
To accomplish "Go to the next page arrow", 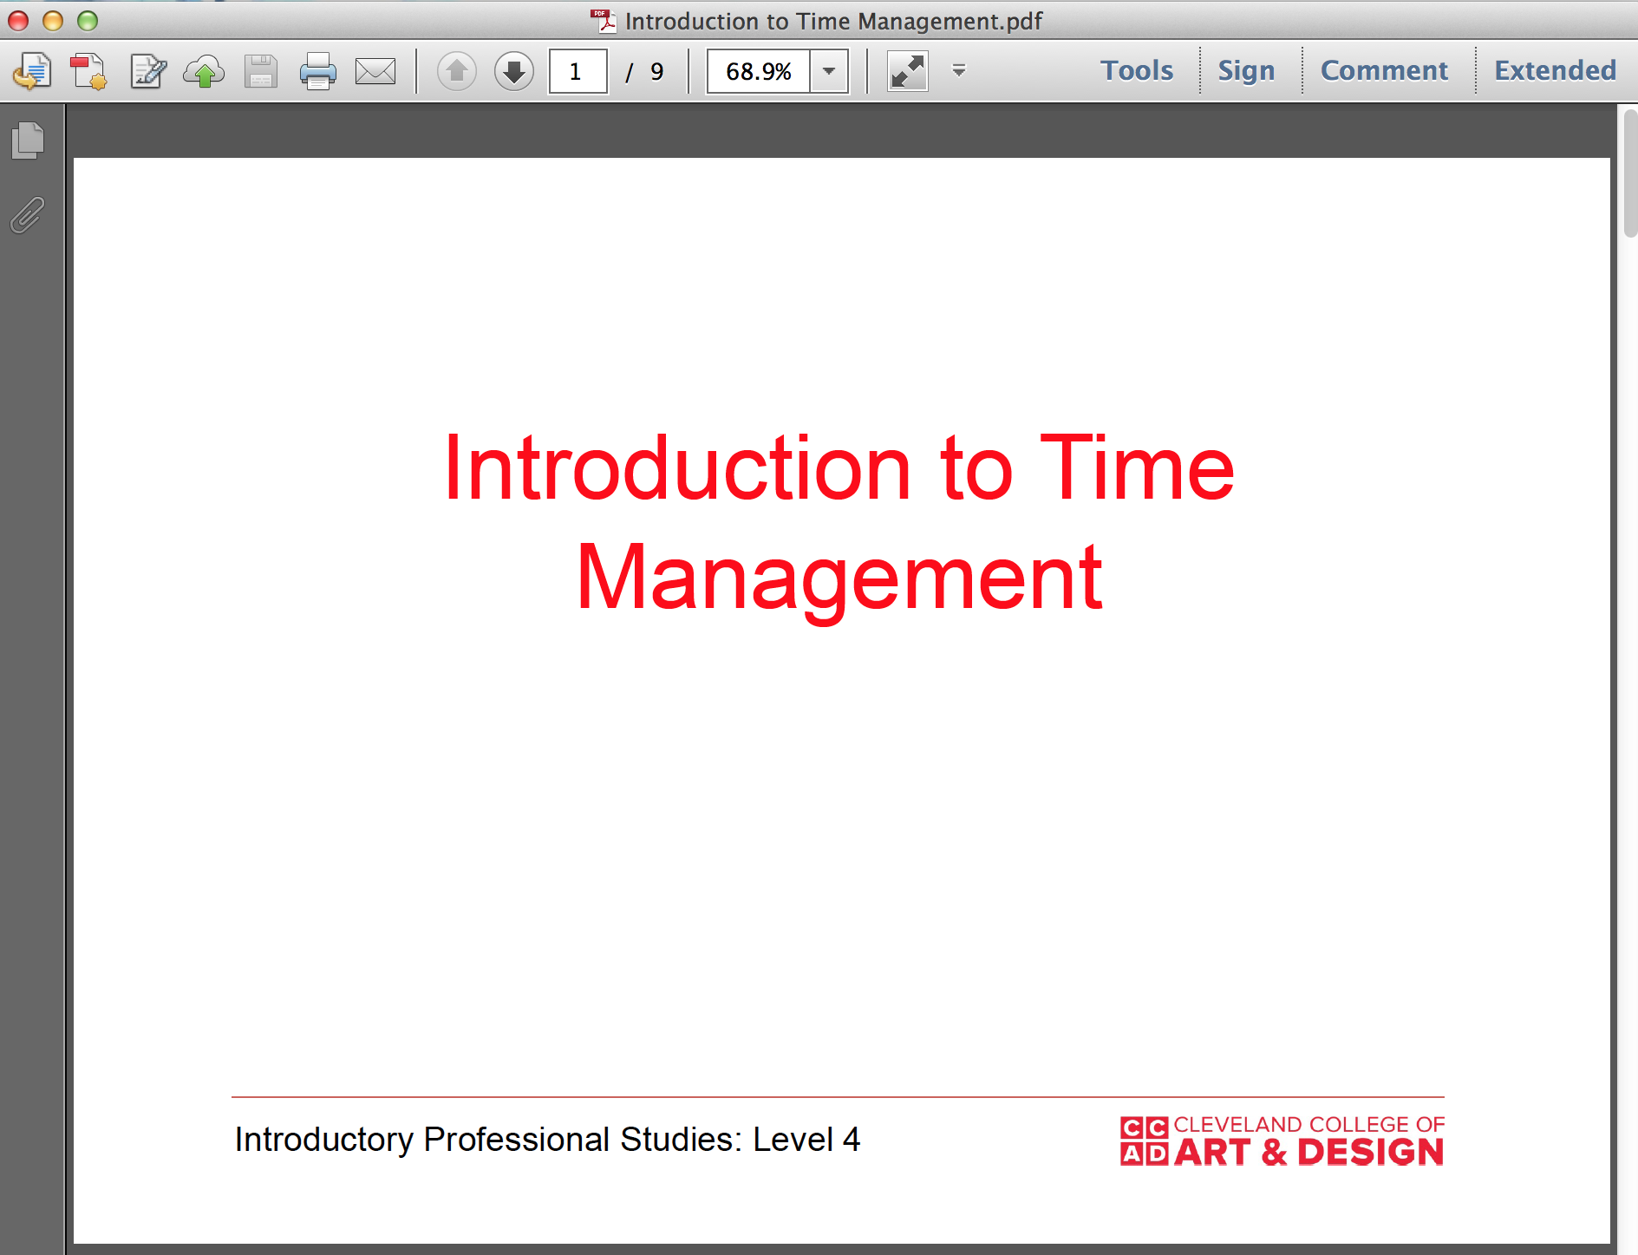I will pos(512,71).
